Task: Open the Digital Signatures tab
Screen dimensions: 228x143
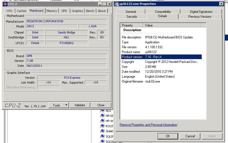Action: pyautogui.click(x=201, y=12)
